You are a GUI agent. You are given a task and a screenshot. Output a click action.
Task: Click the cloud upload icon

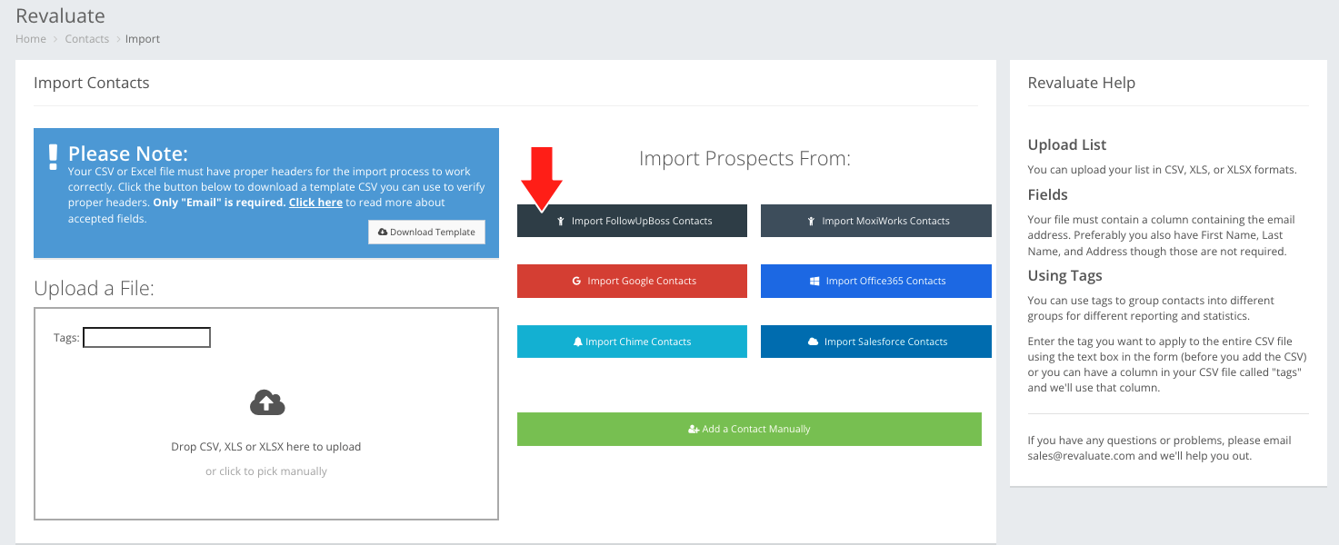[266, 402]
